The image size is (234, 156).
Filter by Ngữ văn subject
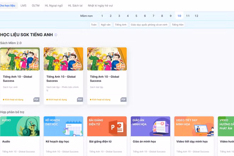[x=106, y=24]
